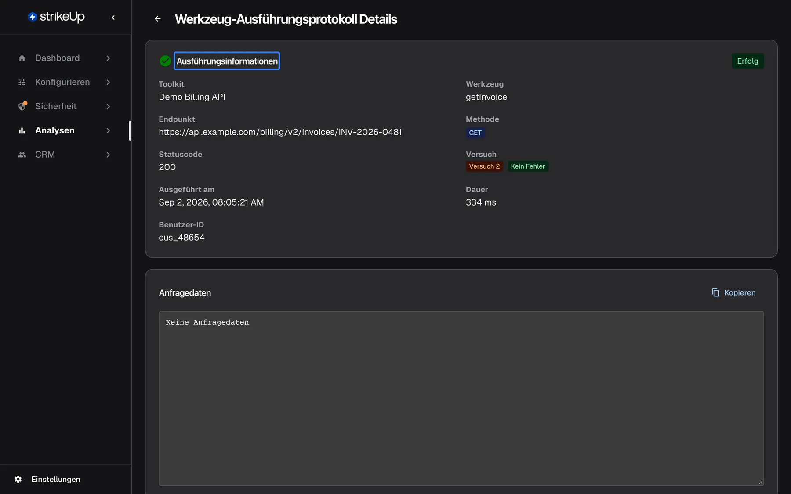The width and height of the screenshot is (791, 494).
Task: Expand the Konfigurieren menu chevron
Action: (108, 82)
